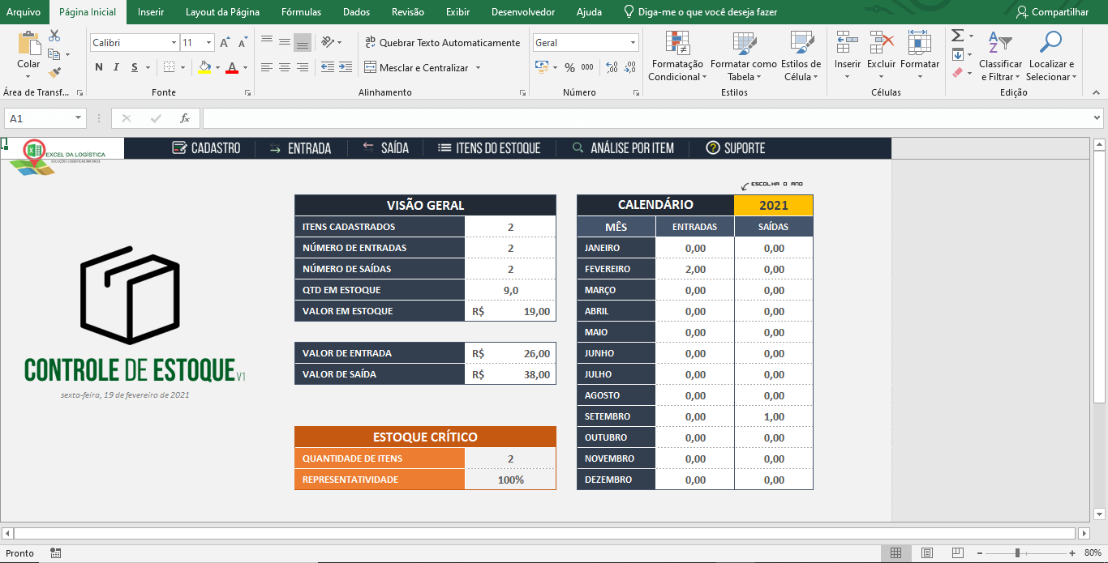1108x563 pixels.
Task: Toggle italic formatting
Action: click(x=115, y=68)
